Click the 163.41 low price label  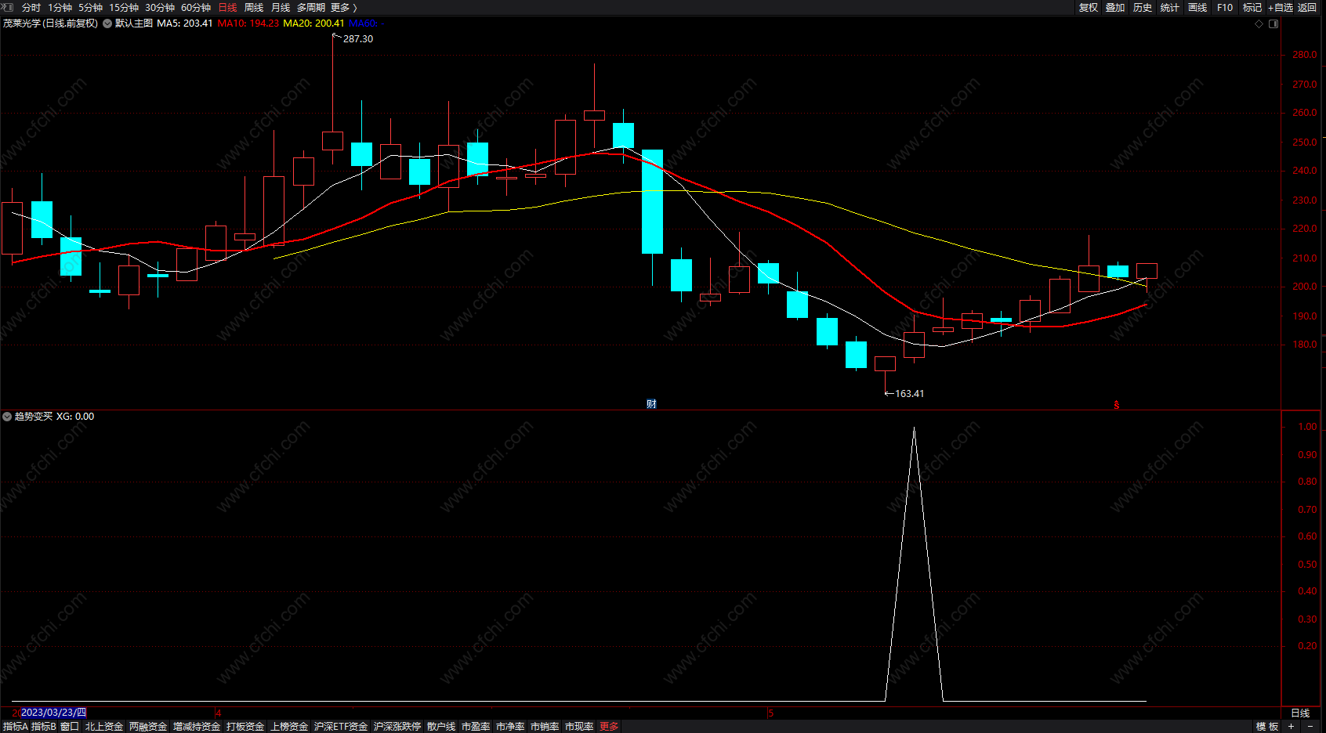coord(909,394)
